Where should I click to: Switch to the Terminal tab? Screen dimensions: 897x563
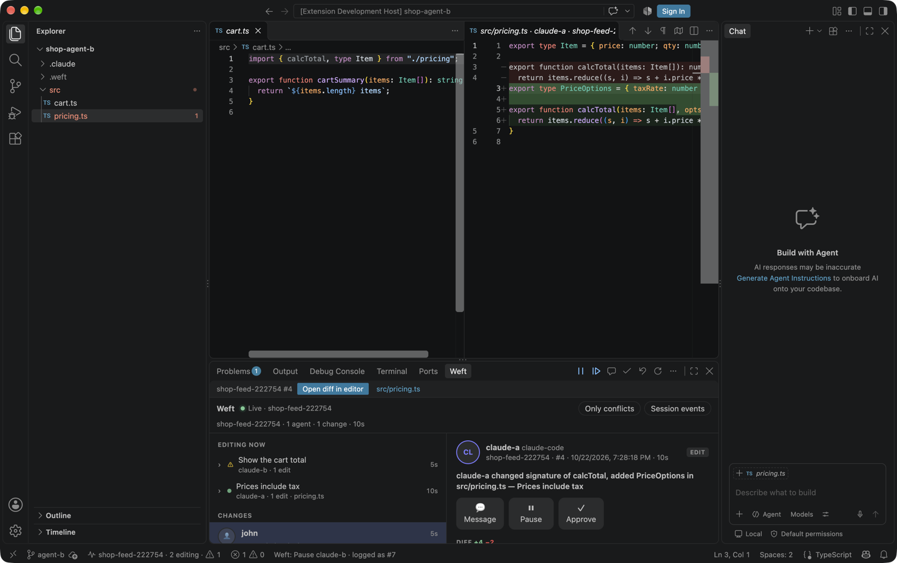tap(392, 371)
